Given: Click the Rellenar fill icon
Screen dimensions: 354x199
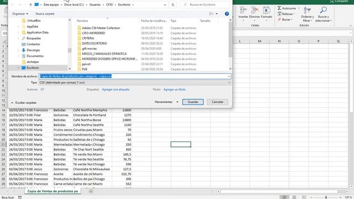Looking at the screenshot, I should [279, 14].
